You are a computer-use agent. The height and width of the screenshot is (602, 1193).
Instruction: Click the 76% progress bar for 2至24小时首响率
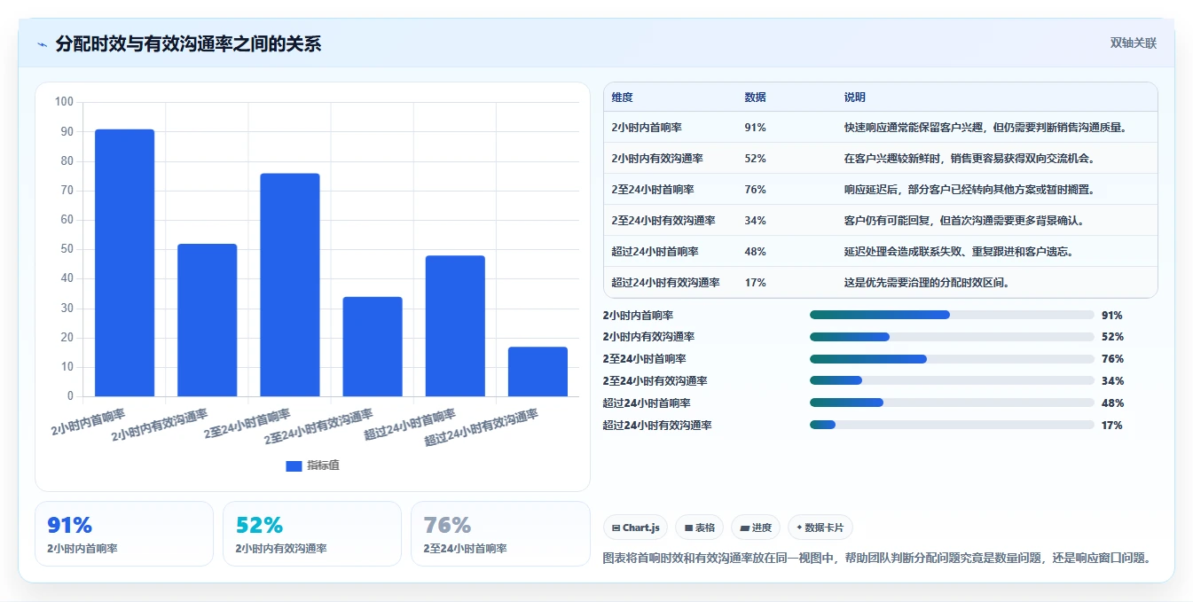pyautogui.click(x=952, y=359)
